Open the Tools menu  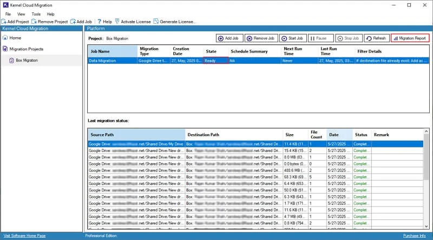pos(36,14)
